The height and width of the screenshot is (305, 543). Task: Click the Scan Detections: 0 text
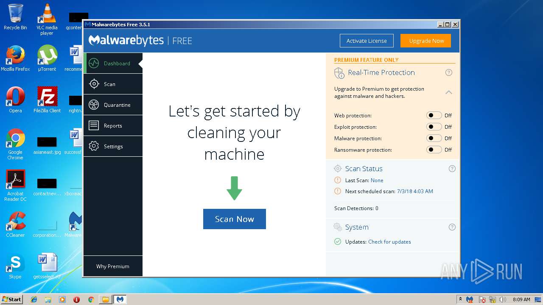point(356,208)
